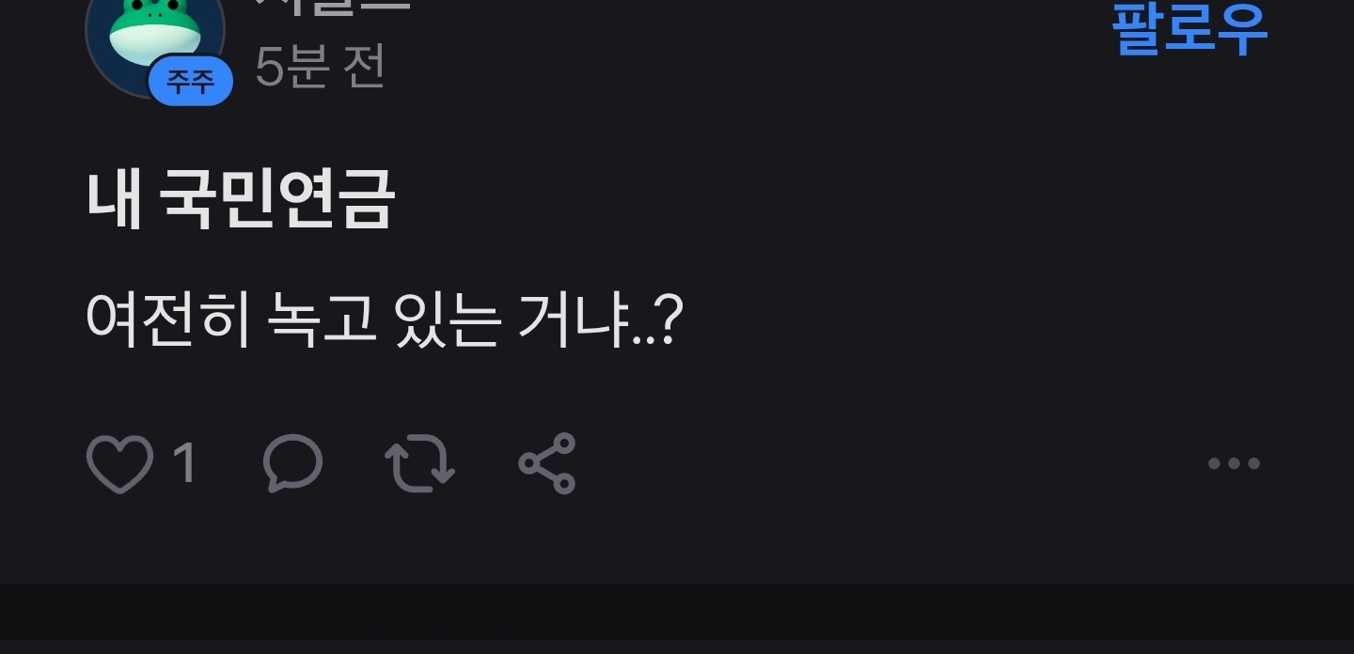Toggle the heart to like 내 국민연금 post
1354x654 pixels.
119,464
